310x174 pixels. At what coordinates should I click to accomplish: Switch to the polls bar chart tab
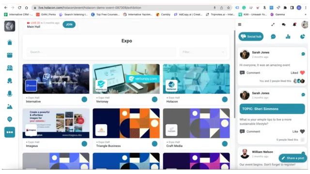tap(288, 37)
